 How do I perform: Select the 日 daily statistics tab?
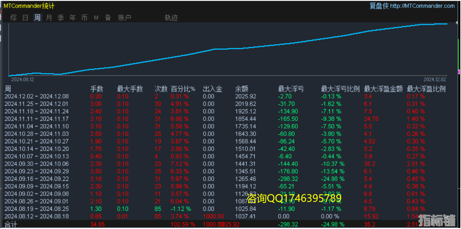tap(25, 18)
